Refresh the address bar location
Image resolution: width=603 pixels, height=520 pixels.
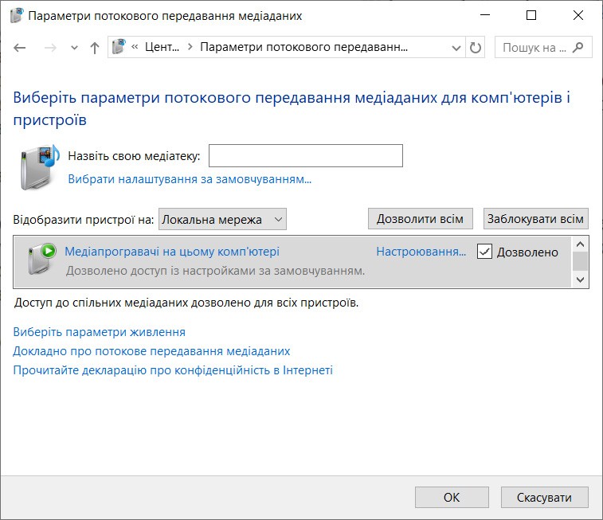point(476,48)
